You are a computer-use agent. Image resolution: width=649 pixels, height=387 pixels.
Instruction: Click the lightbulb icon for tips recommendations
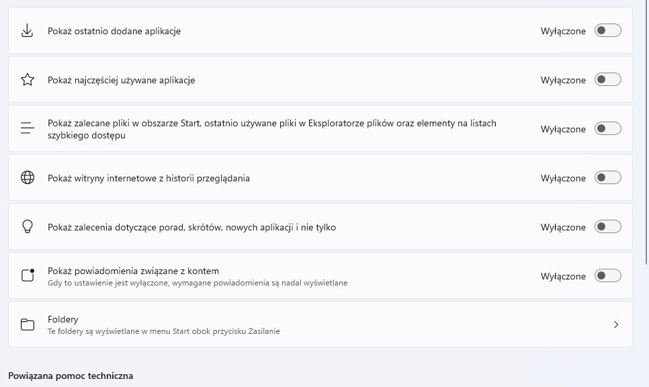point(28,227)
